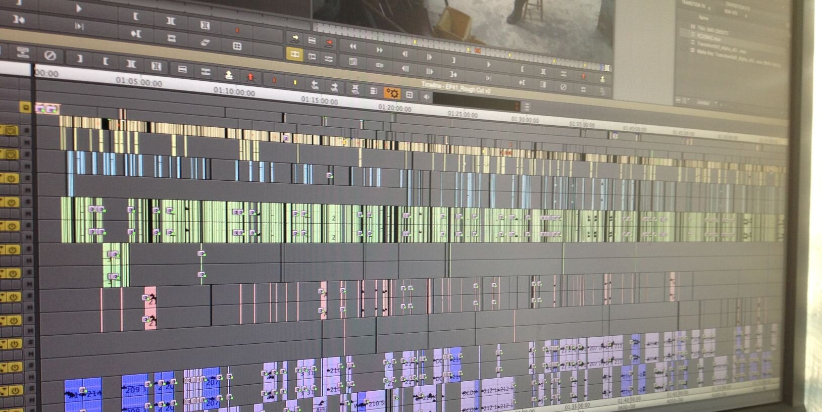This screenshot has width=822, height=412.
Task: Click the yellow Splice-In arrow button
Action: (x=295, y=38)
